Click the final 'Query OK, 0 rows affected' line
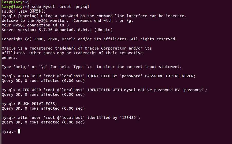Viewport: 232px width, 144px height. click(43, 122)
